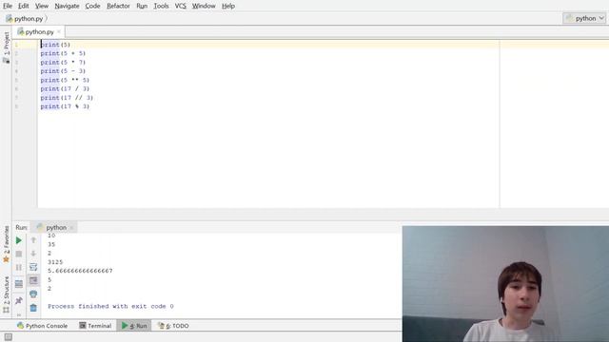The height and width of the screenshot is (342, 609).
Task: Click the Run: label of the tool window
Action: click(21, 228)
